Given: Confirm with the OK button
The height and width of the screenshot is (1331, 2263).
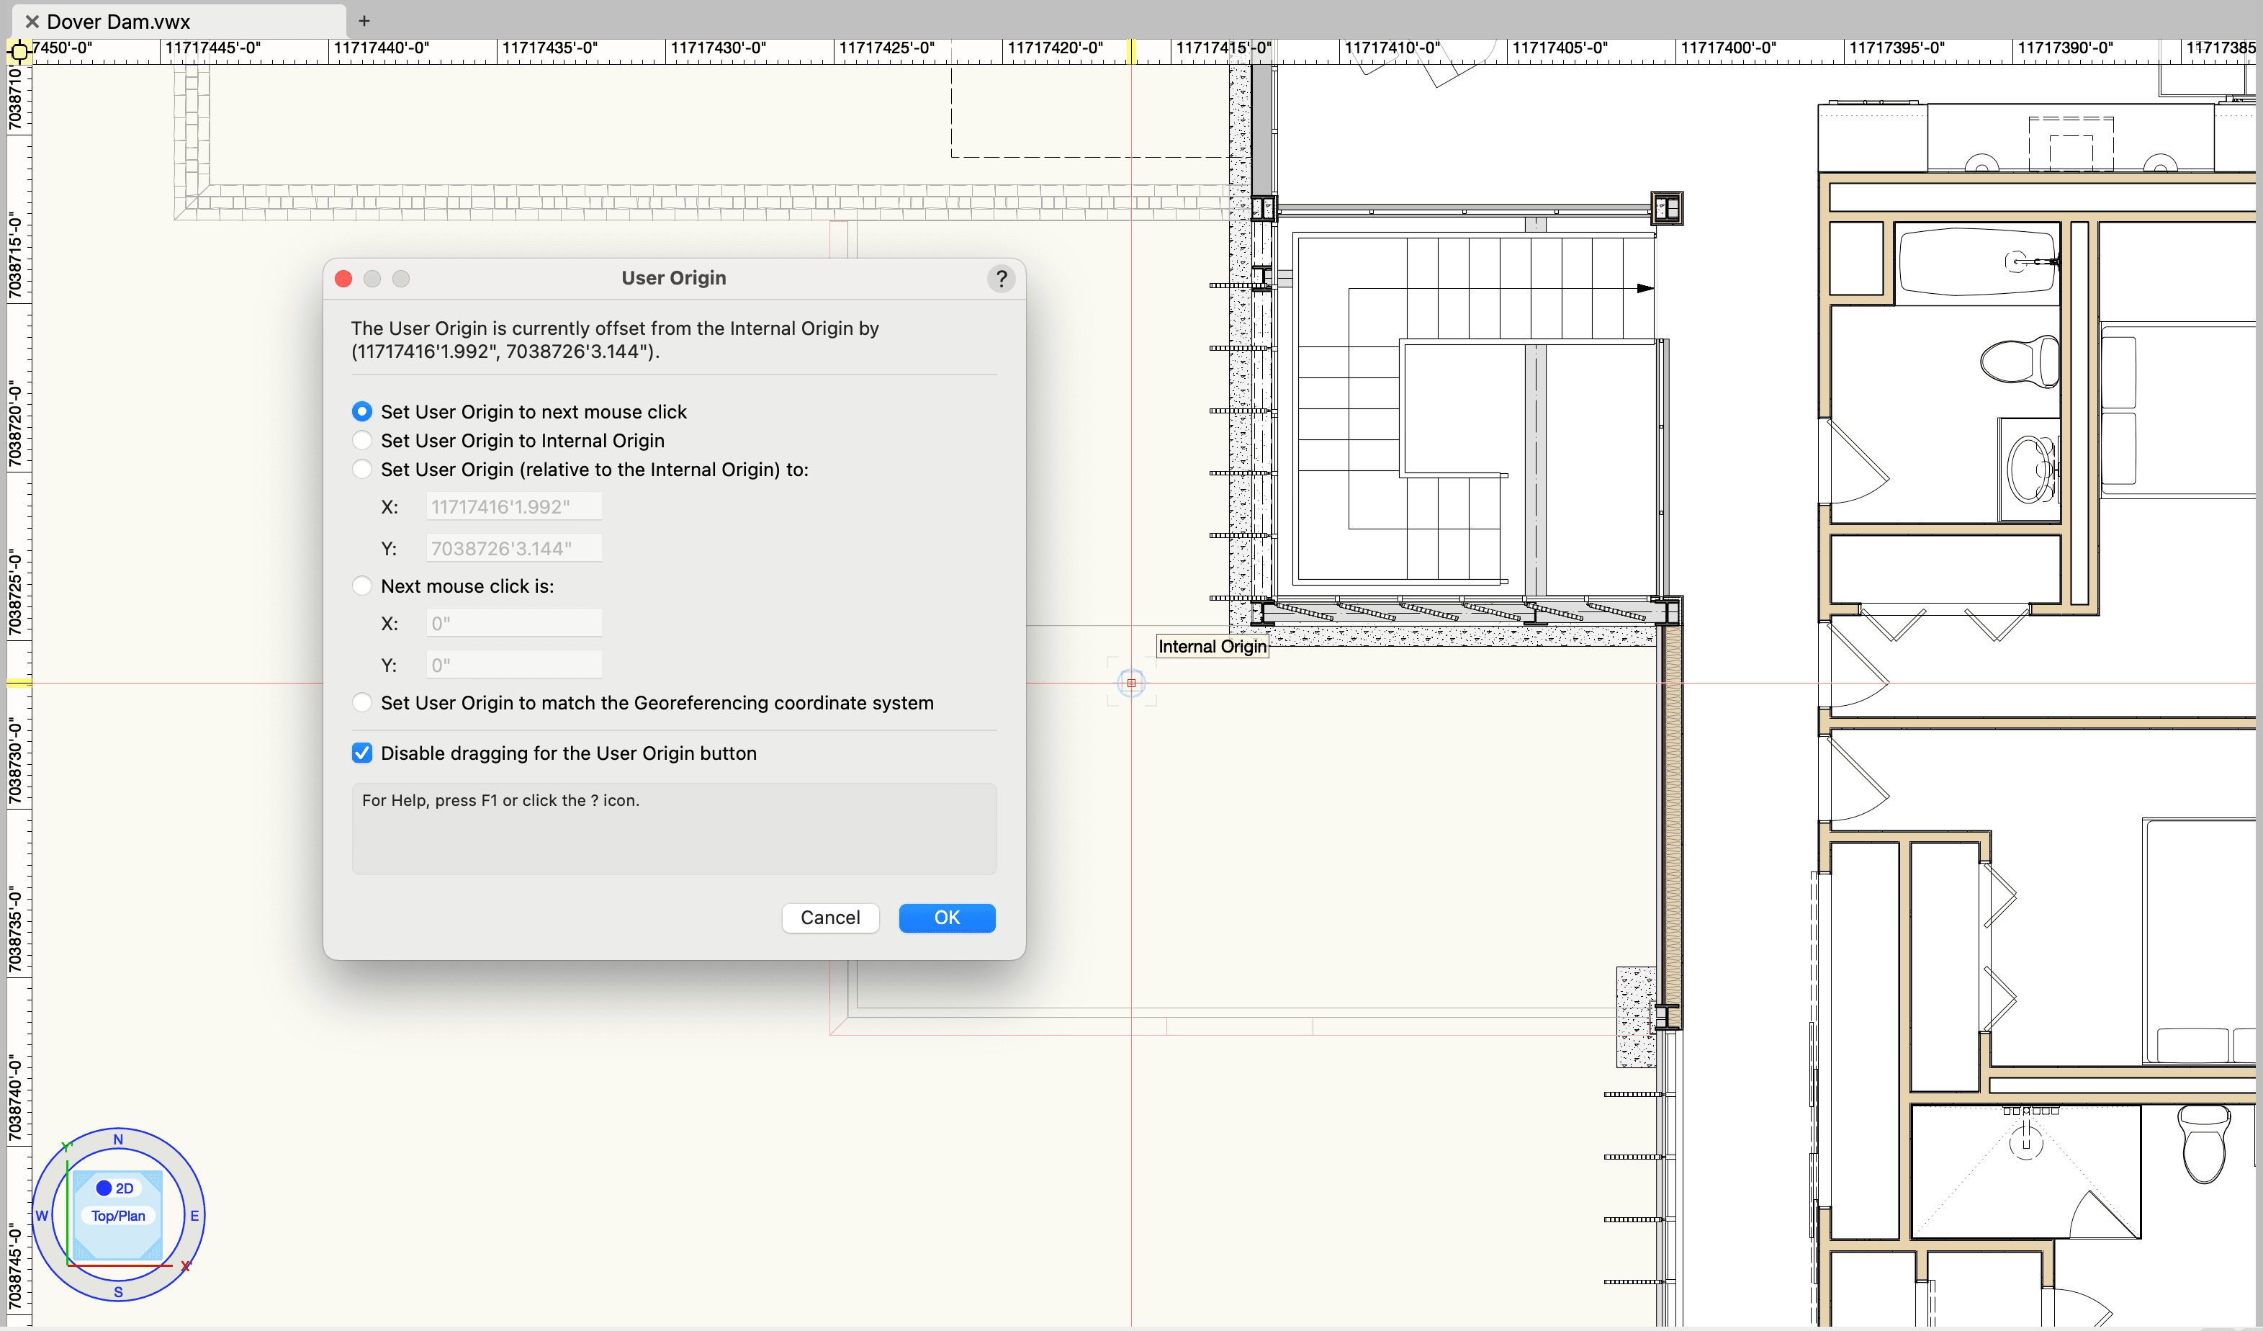Looking at the screenshot, I should pyautogui.click(x=947, y=918).
